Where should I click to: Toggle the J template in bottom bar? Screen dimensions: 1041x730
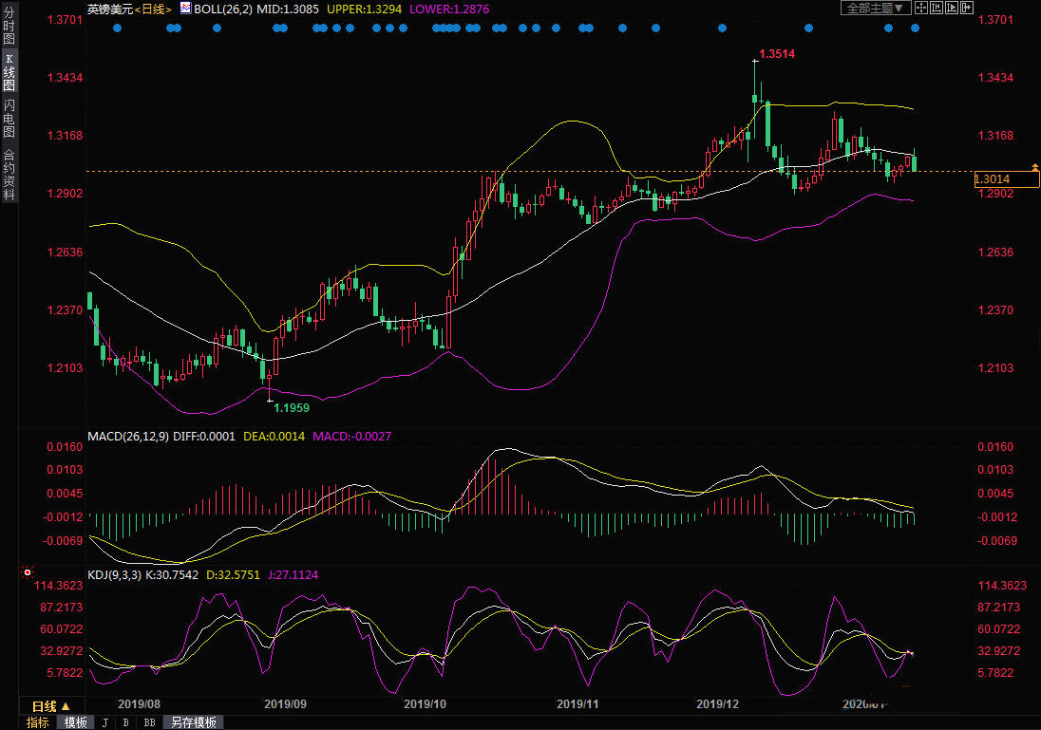pyautogui.click(x=104, y=722)
